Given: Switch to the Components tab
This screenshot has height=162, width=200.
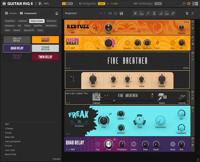Looking at the screenshot, I should [28, 13].
